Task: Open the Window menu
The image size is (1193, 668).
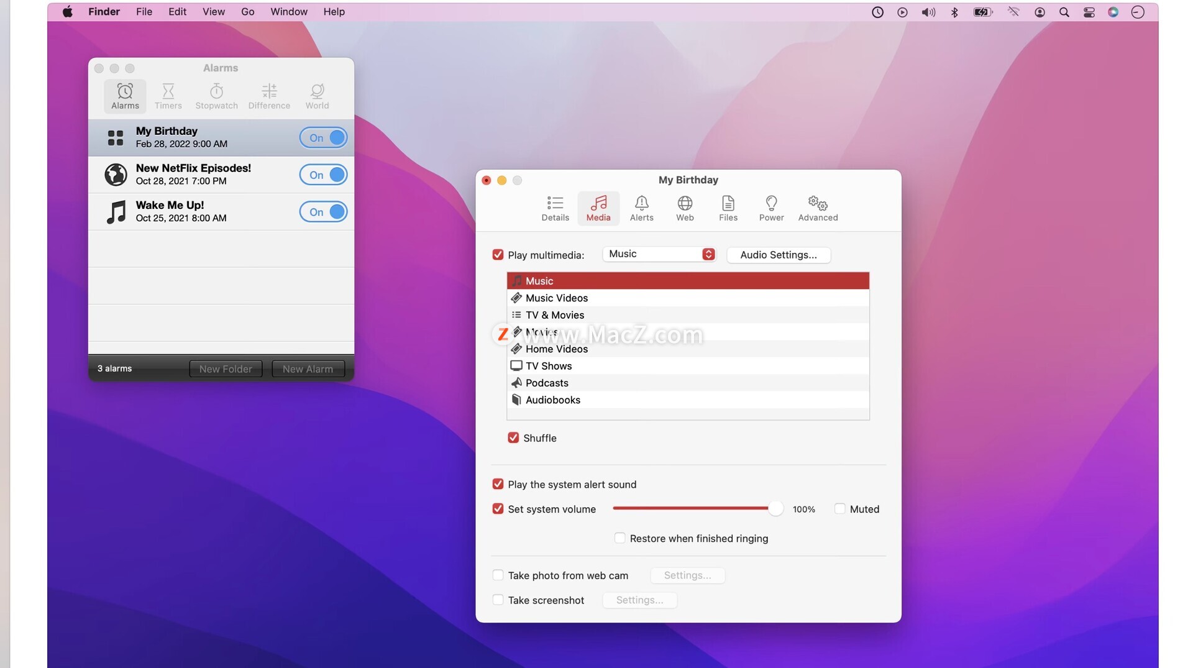Action: click(289, 12)
